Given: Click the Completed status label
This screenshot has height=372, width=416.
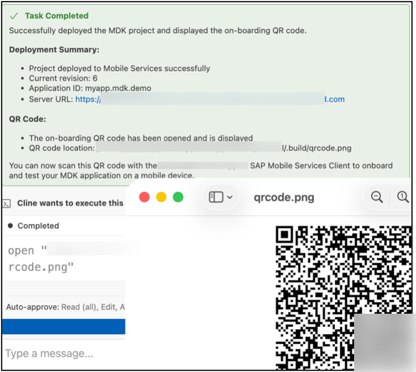Looking at the screenshot, I should (38, 226).
